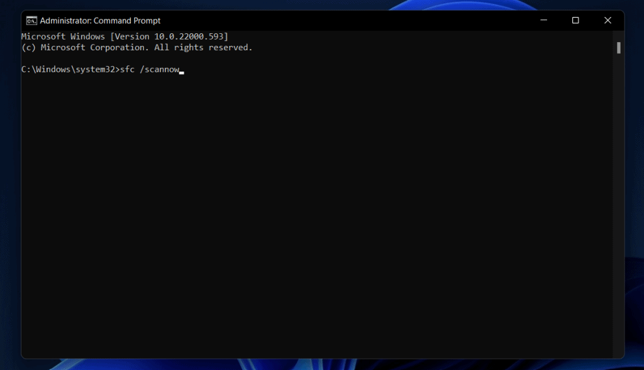The height and width of the screenshot is (370, 644).
Task: Click the word scannow in the command
Action: [162, 69]
